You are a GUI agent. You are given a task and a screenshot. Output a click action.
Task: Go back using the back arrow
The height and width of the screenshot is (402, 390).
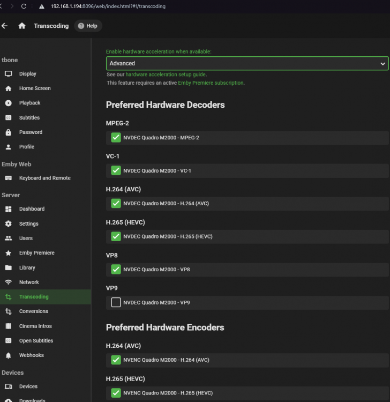tap(4, 26)
